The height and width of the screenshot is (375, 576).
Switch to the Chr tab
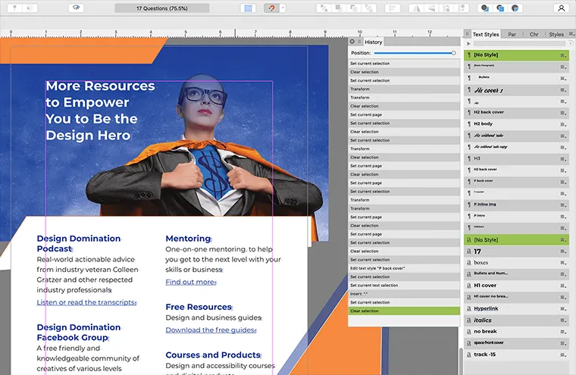coord(534,34)
